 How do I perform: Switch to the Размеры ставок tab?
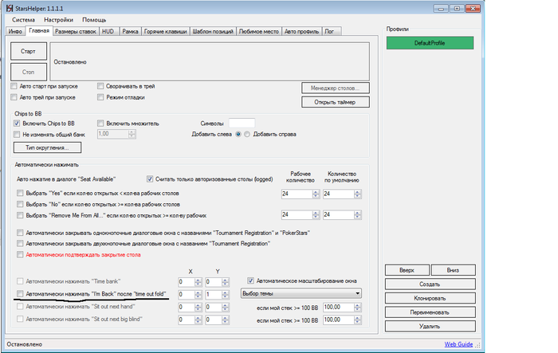pyautogui.click(x=76, y=31)
